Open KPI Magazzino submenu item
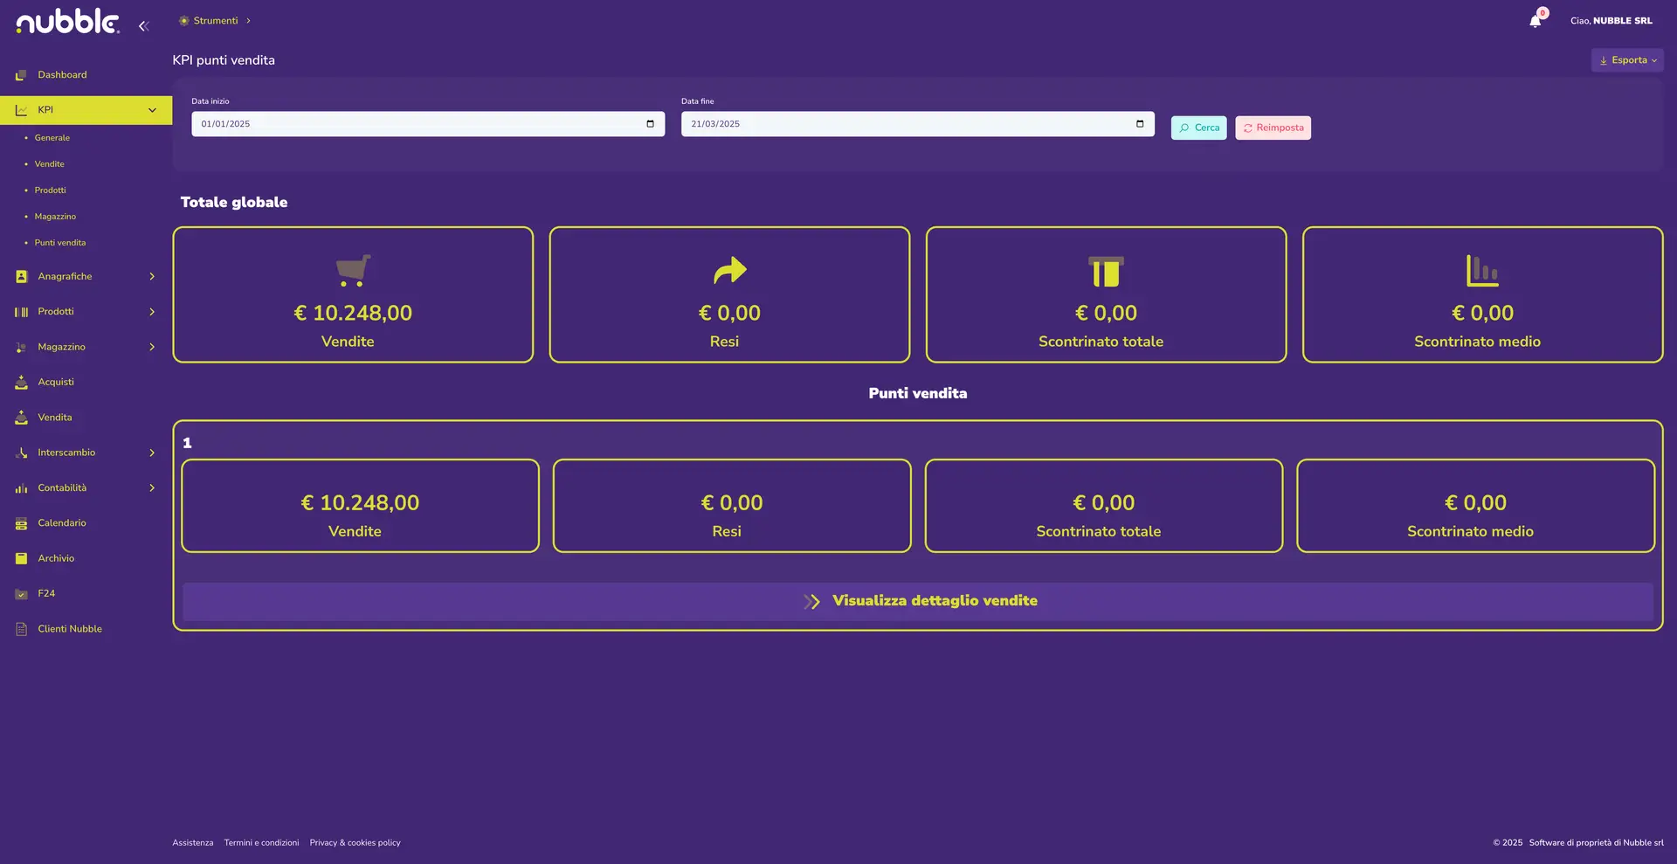The image size is (1677, 864). [55, 217]
